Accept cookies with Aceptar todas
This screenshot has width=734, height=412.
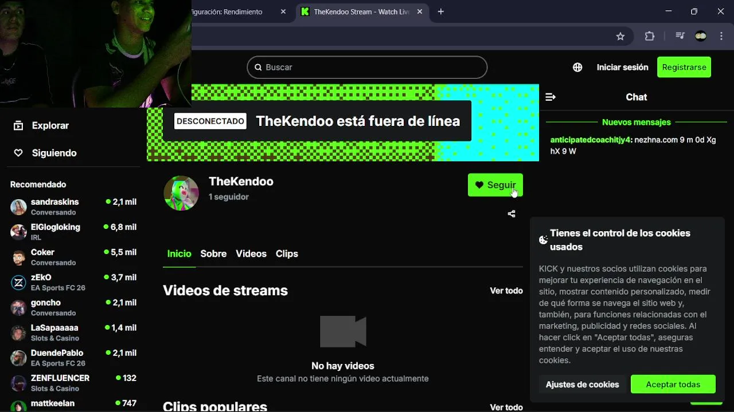[x=673, y=384]
